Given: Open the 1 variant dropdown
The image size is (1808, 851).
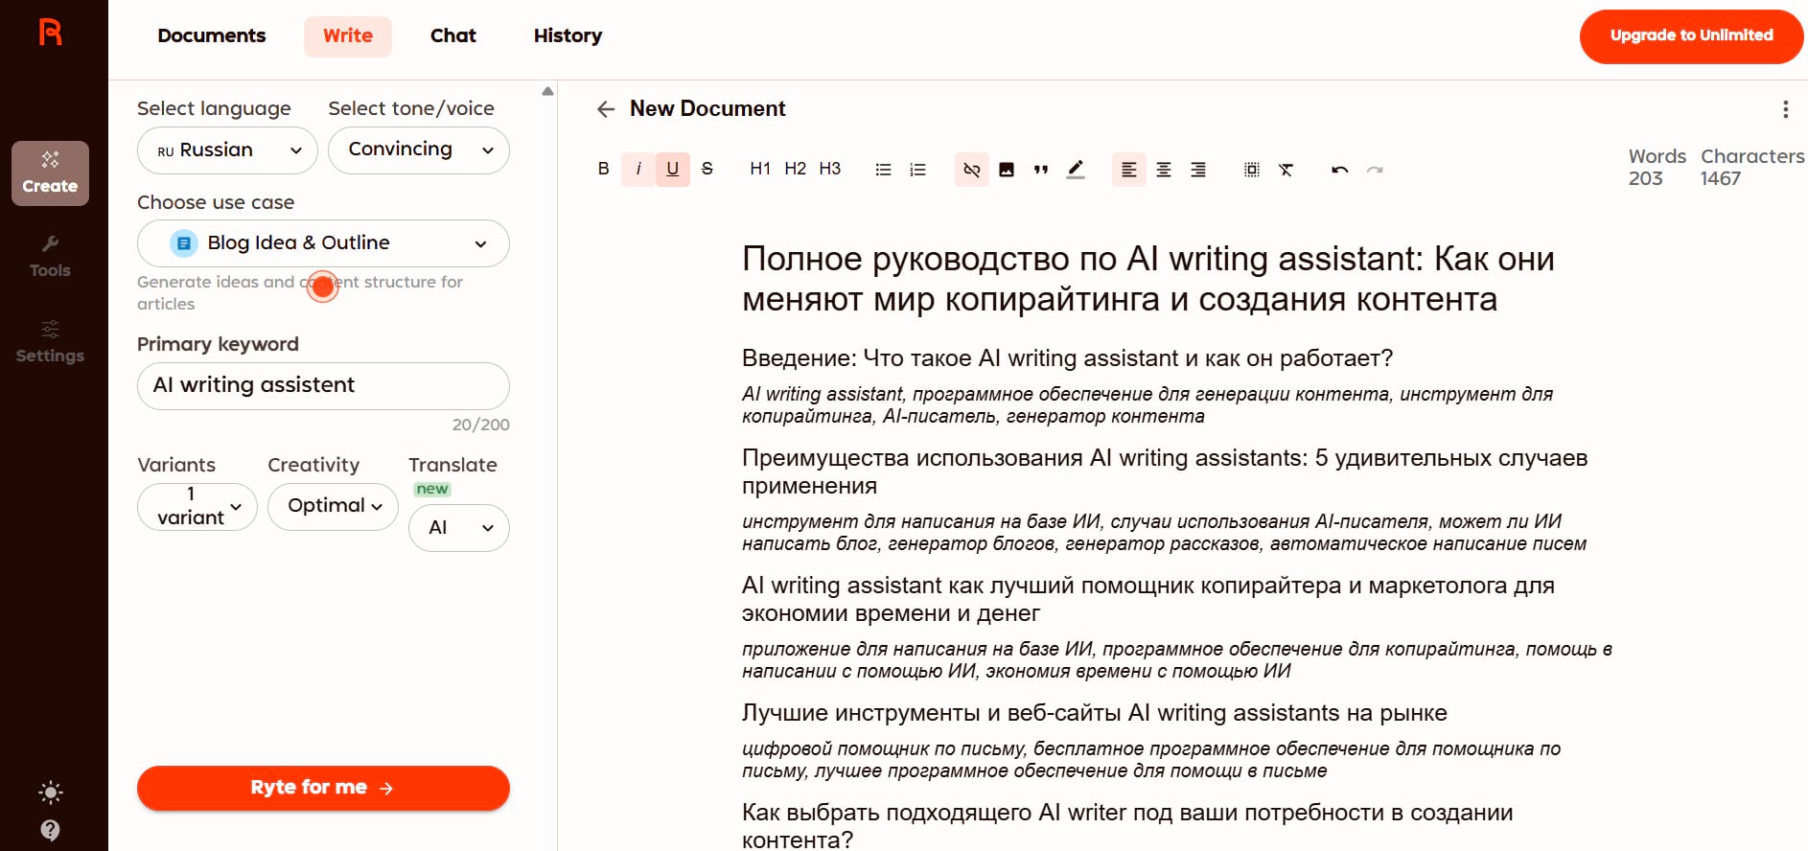Looking at the screenshot, I should coord(197,506).
